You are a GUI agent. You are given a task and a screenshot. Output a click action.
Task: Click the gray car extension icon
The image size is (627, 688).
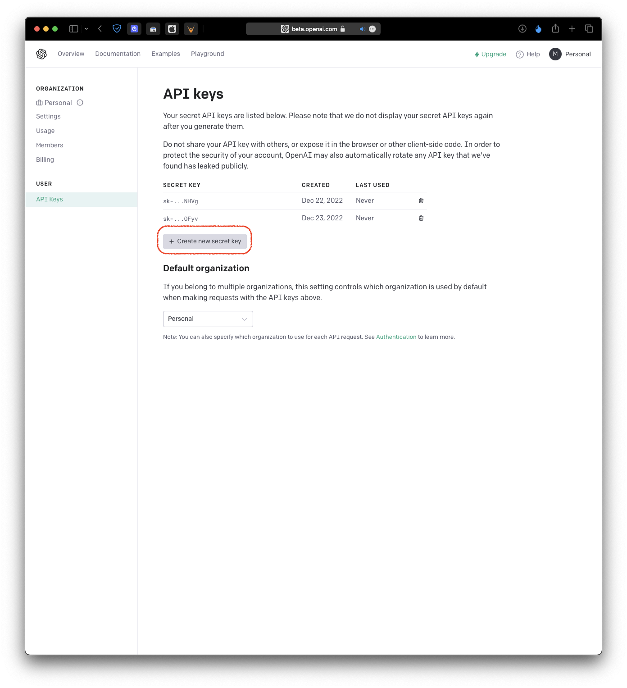[153, 29]
